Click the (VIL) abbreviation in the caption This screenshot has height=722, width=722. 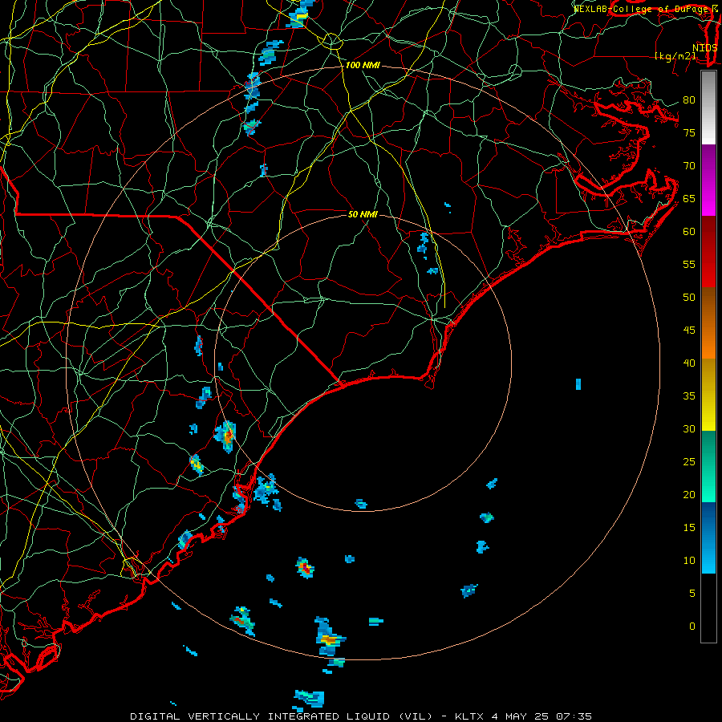416,716
